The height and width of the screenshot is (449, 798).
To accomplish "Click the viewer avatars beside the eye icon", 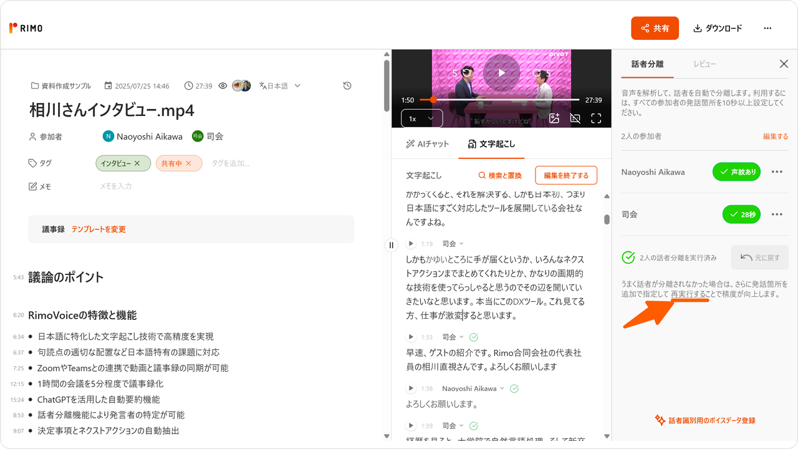I will tap(241, 85).
